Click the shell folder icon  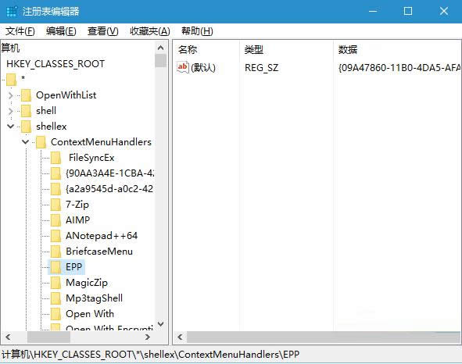[27, 111]
